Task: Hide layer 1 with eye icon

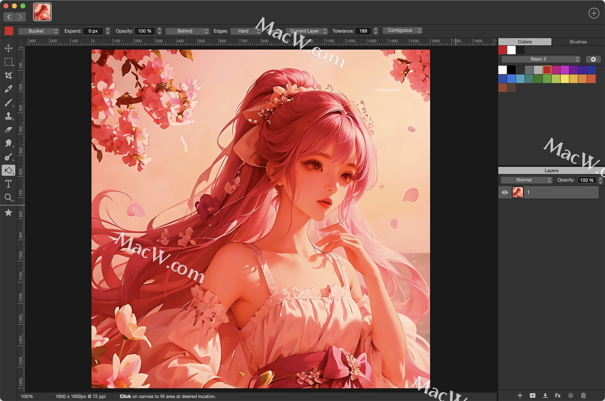Action: pos(505,192)
